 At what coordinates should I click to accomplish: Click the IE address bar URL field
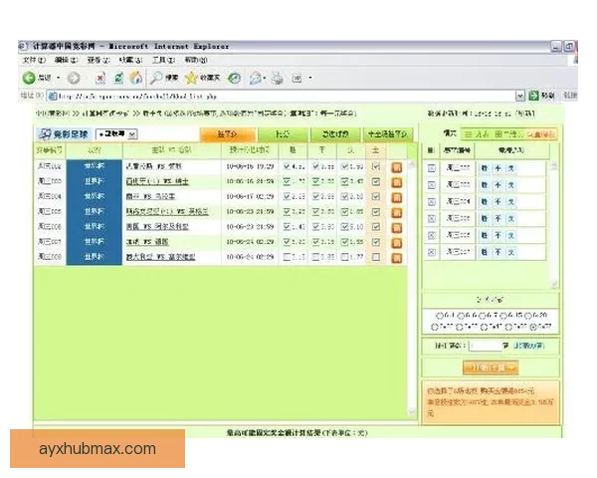[x=282, y=96]
